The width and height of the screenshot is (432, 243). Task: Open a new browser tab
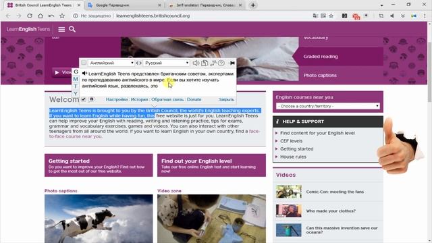tap(253, 5)
